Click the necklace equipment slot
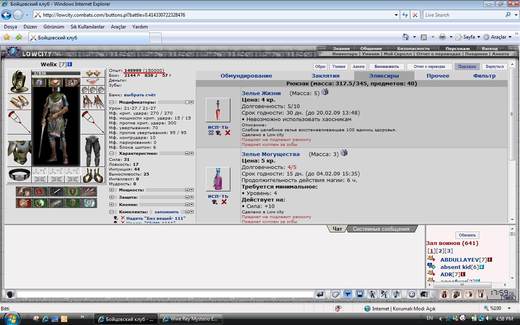This screenshot has width=520, height=325. coord(93,82)
